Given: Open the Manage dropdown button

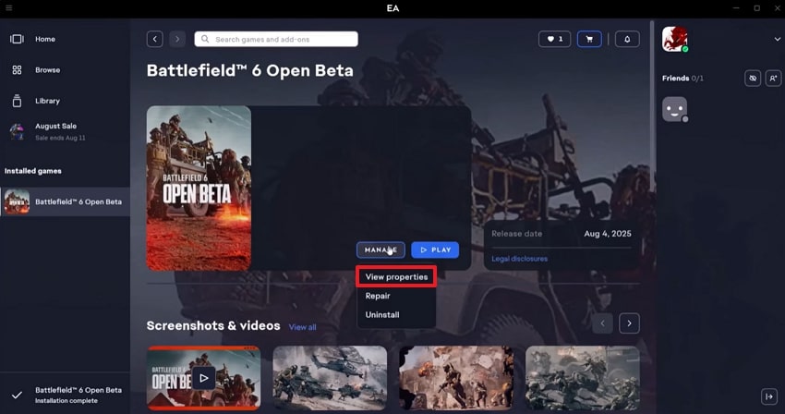Looking at the screenshot, I should click(380, 250).
